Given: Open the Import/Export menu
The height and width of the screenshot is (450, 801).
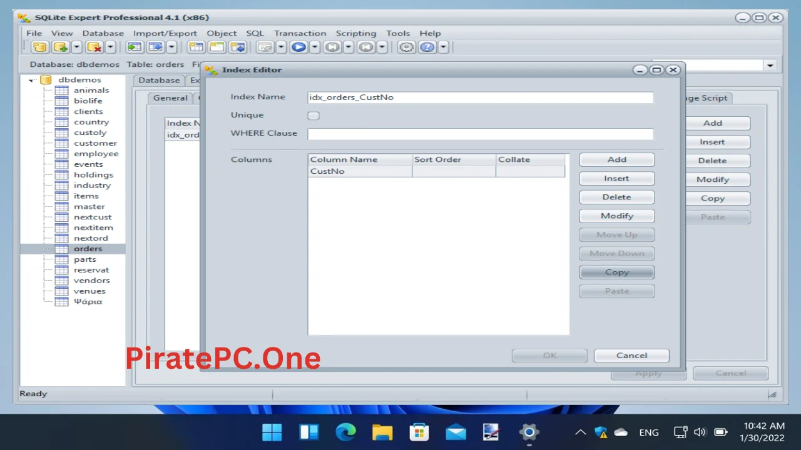Looking at the screenshot, I should (165, 33).
